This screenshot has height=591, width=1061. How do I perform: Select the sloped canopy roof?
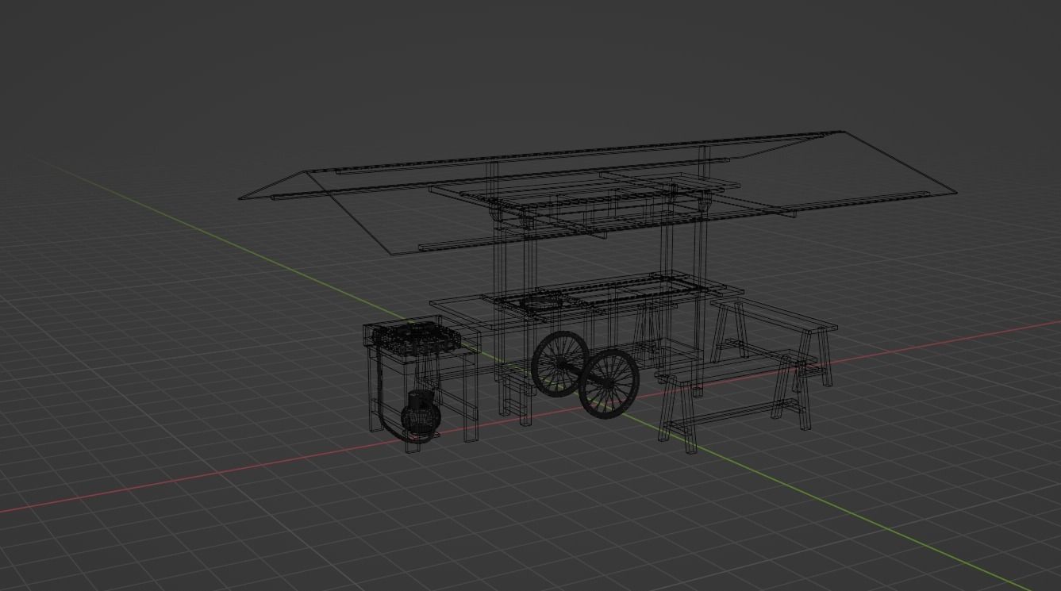pos(598,193)
